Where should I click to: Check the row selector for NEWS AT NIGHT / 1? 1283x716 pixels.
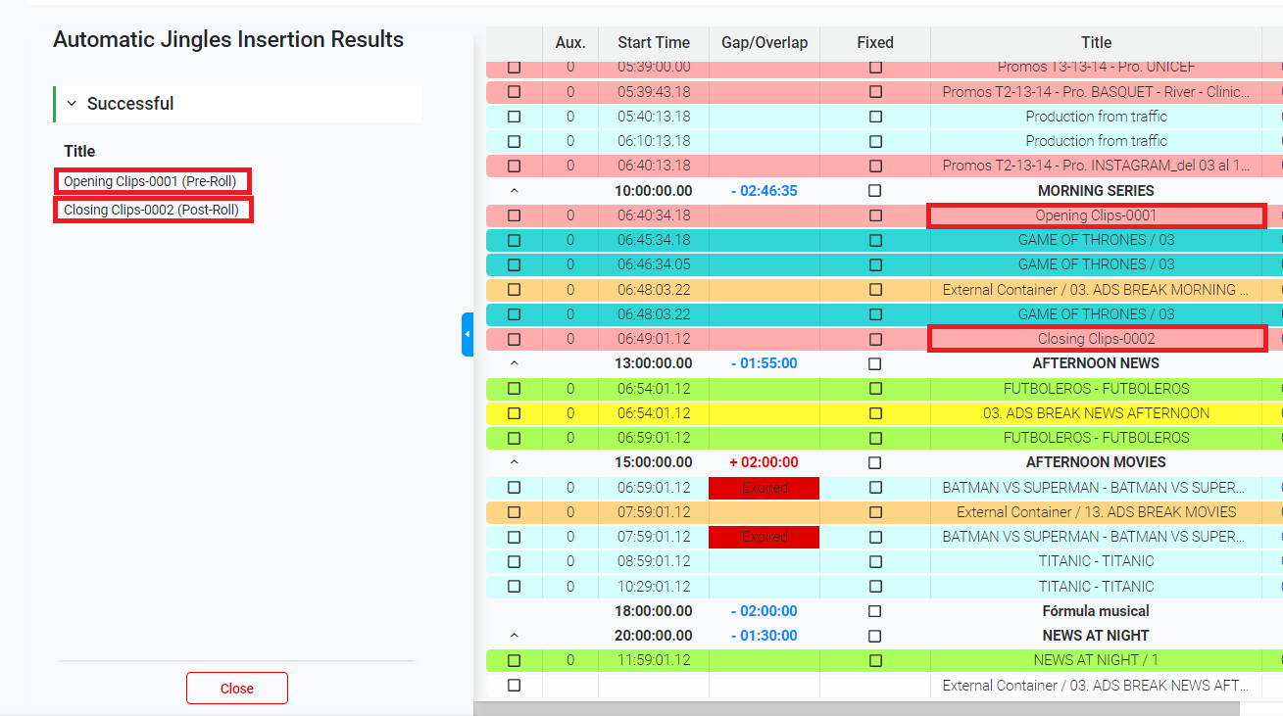pyautogui.click(x=515, y=660)
